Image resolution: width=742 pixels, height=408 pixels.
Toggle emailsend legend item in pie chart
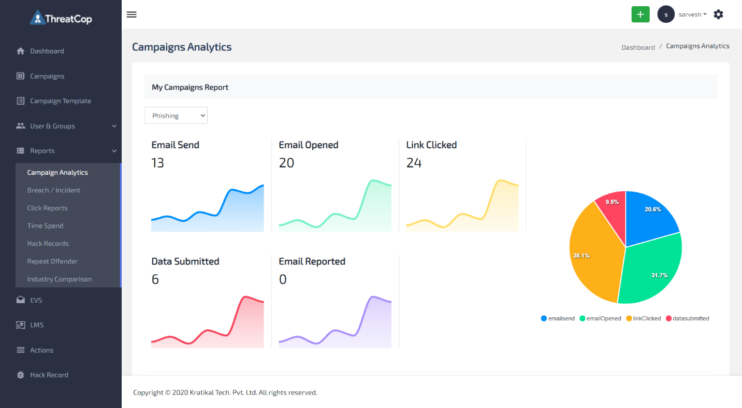tap(558, 318)
